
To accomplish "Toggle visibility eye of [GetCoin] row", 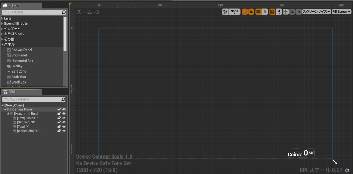I will (x=64, y=122).
